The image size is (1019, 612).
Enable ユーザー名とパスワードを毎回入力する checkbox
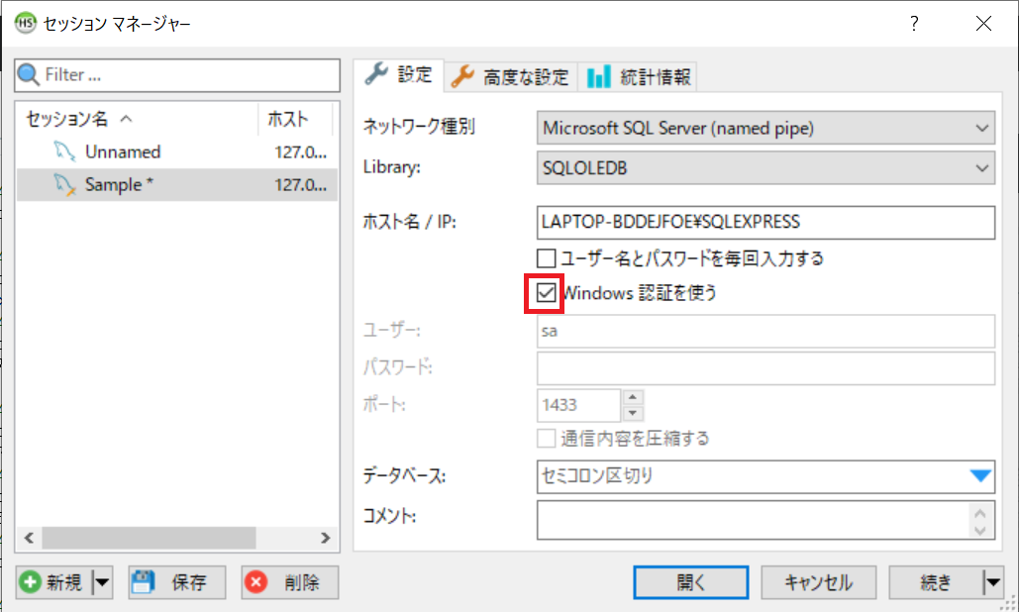pos(546,258)
